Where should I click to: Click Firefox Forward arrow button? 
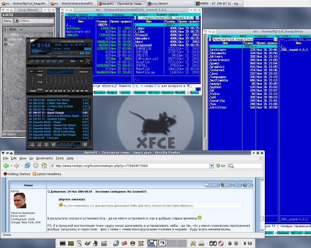coord(17,166)
